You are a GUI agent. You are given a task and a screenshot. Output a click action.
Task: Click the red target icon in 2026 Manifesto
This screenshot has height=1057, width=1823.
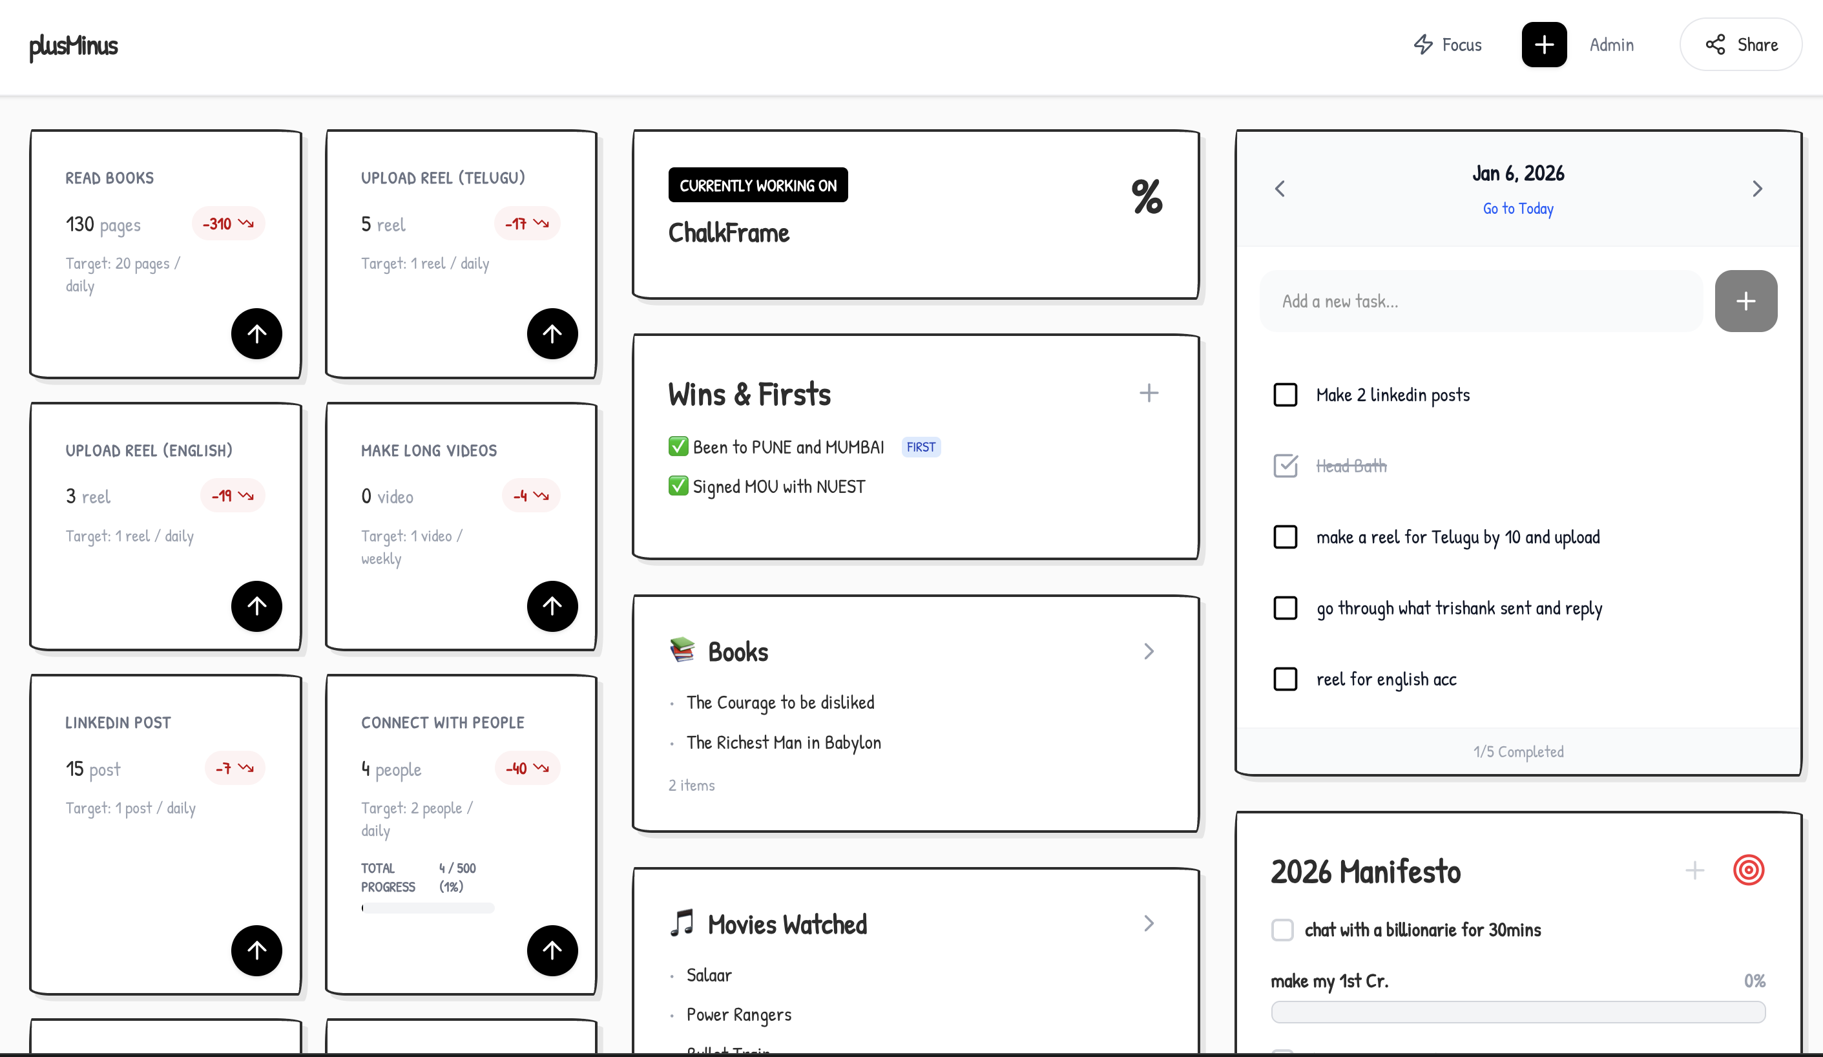1748,870
